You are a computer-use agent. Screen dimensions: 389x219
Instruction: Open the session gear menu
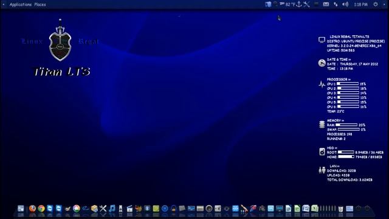click(376, 4)
